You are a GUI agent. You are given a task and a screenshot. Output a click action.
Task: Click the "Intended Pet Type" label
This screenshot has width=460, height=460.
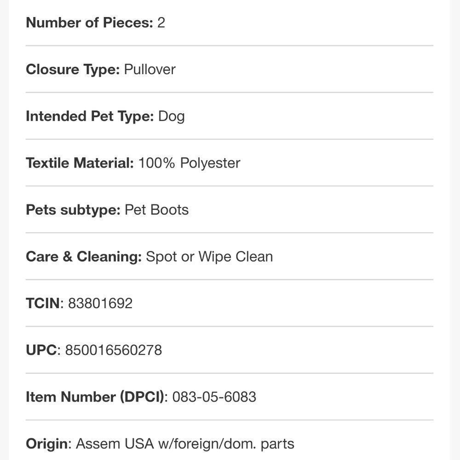click(89, 116)
